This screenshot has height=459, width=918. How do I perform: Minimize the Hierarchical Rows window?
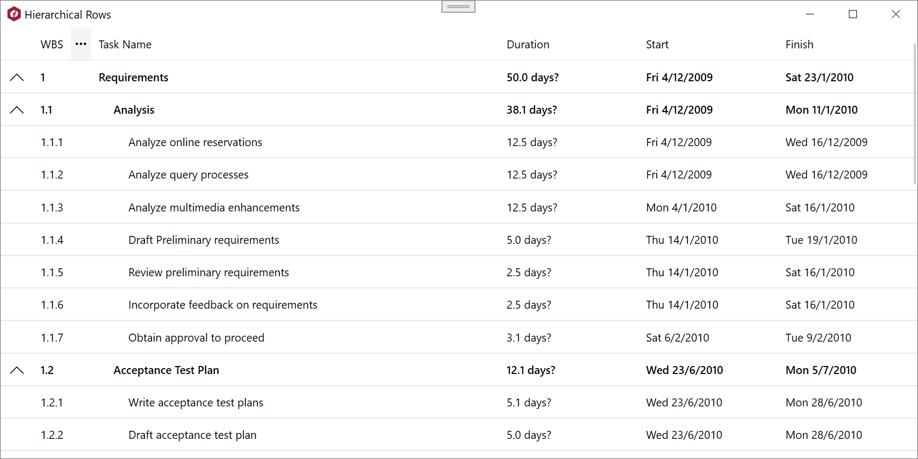[810, 14]
